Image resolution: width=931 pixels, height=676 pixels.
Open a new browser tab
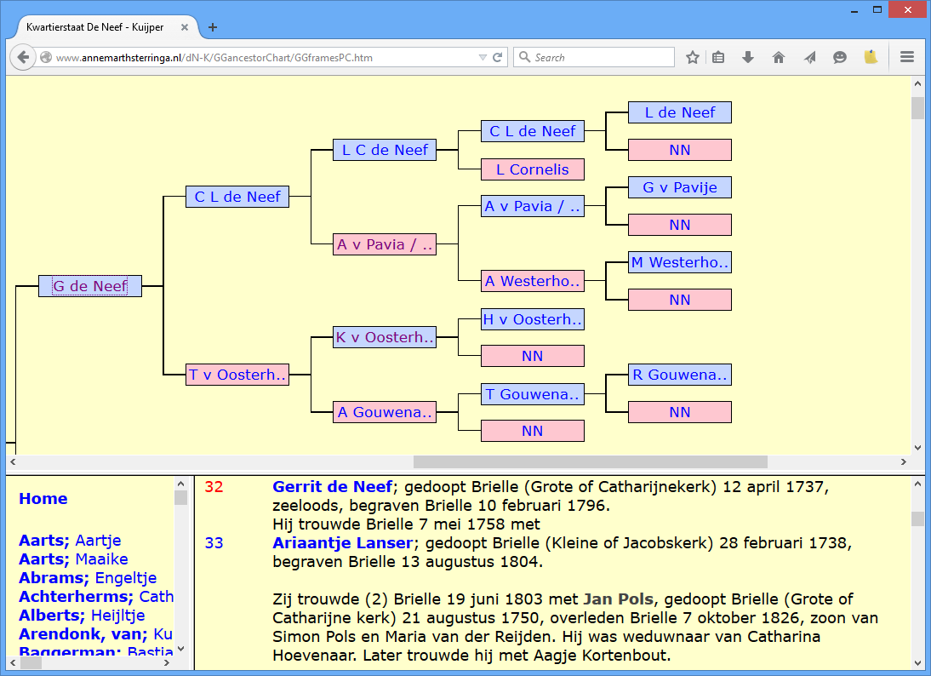click(213, 27)
